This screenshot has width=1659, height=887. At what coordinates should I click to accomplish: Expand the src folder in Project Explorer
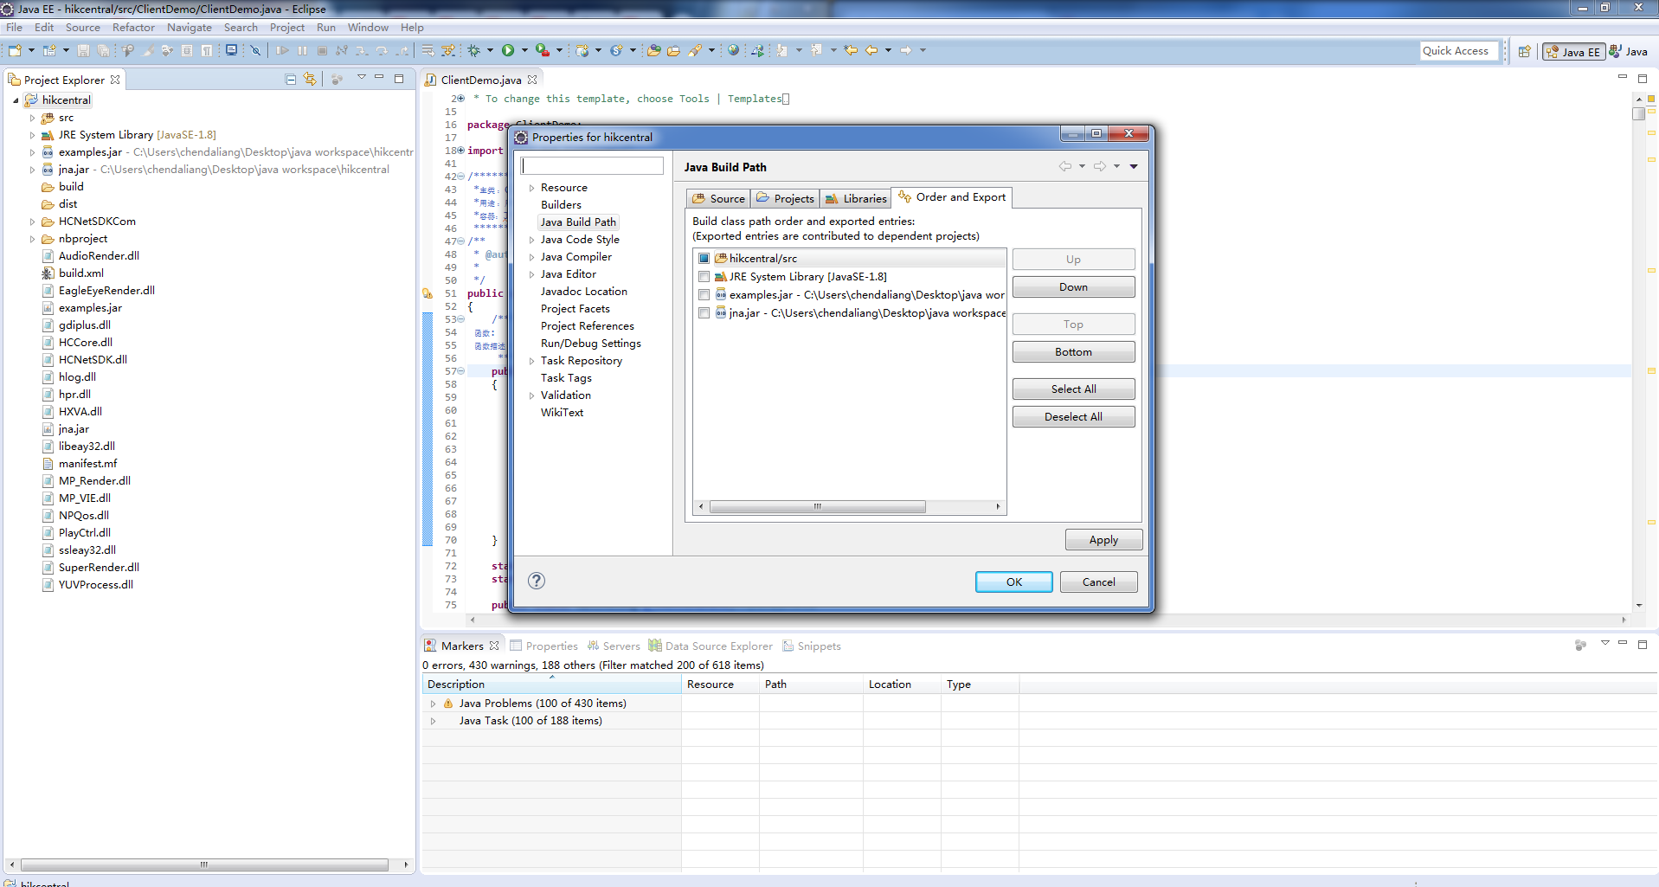32,118
